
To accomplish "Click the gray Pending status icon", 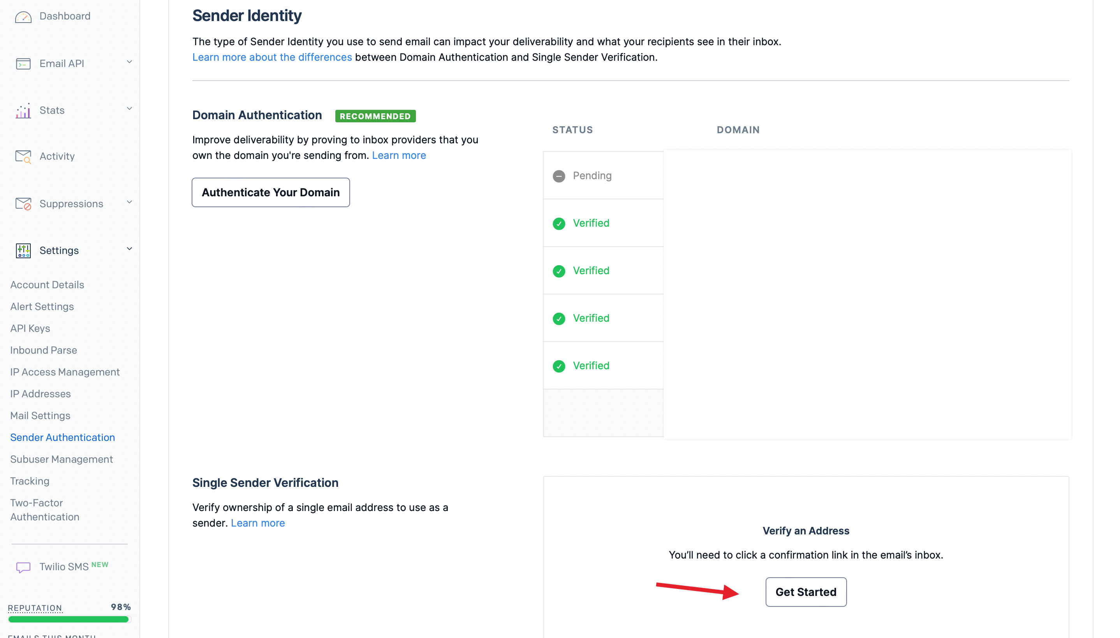I will tap(558, 176).
